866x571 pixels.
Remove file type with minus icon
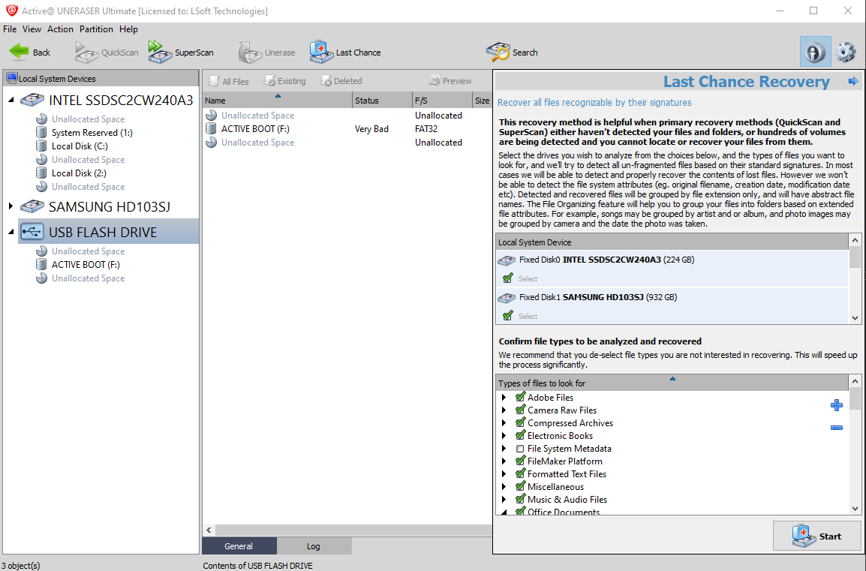(837, 428)
